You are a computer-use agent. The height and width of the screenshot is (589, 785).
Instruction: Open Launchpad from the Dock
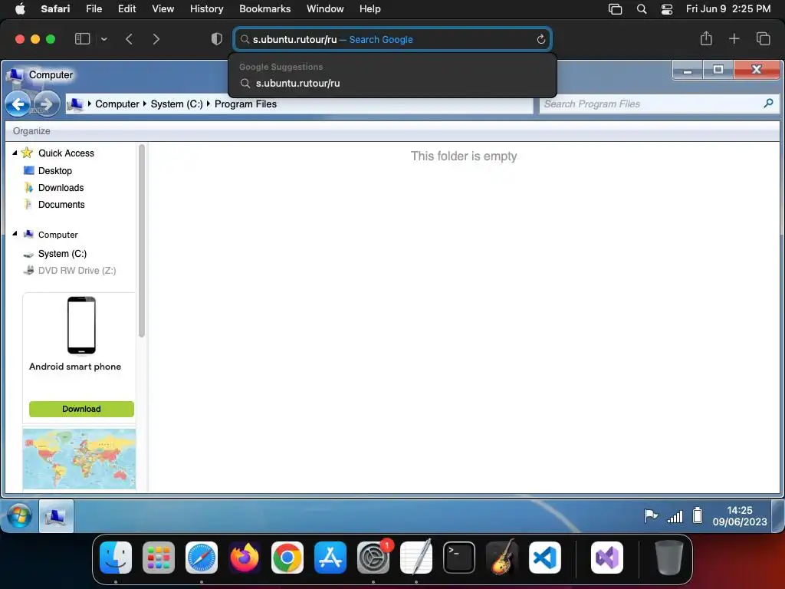pos(159,558)
